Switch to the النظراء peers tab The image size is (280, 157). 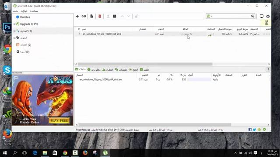(108, 70)
